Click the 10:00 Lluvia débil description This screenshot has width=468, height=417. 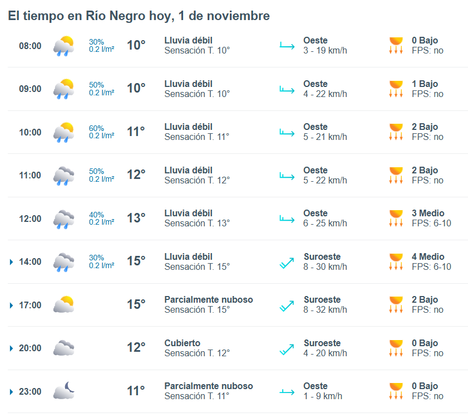[188, 127]
